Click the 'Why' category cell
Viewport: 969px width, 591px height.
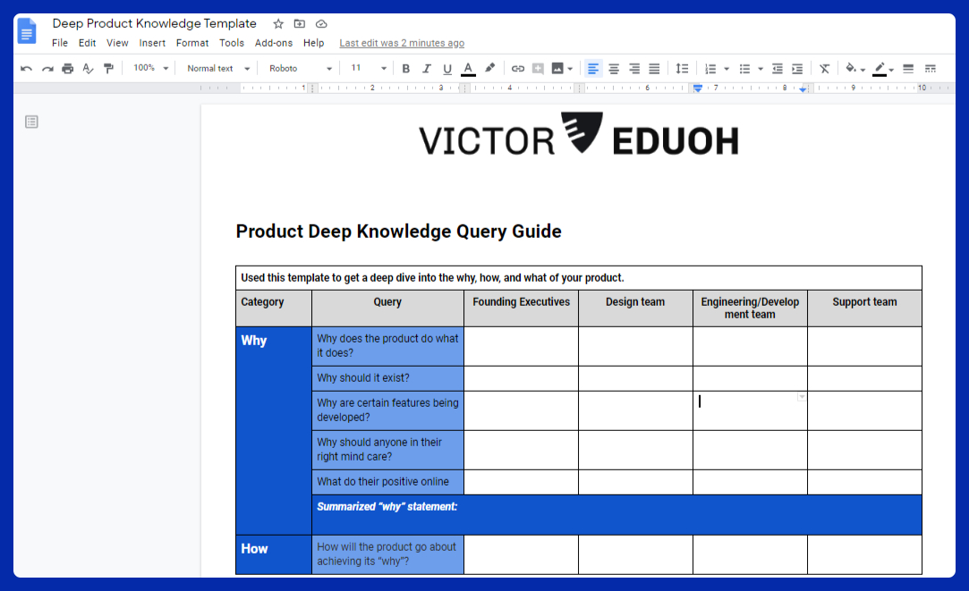(274, 430)
